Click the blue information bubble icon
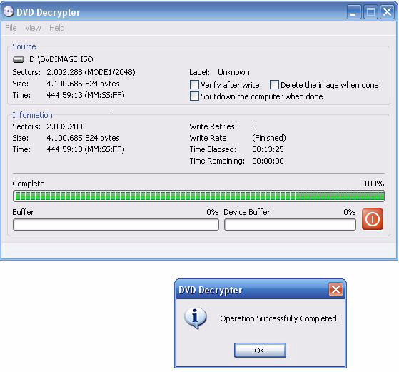 195,318
